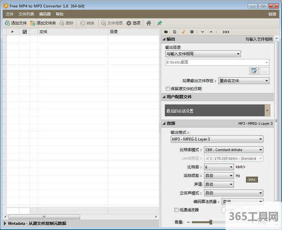
Task: Click the 添加文件夹 (Add folder) toolbar icon
Action: 42,23
